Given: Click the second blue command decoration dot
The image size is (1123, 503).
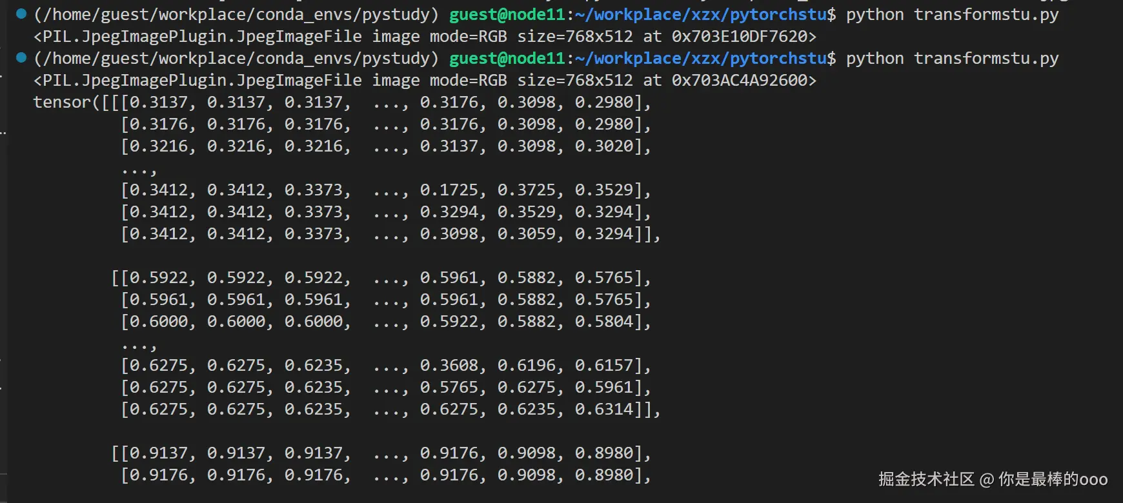Looking at the screenshot, I should [21, 57].
